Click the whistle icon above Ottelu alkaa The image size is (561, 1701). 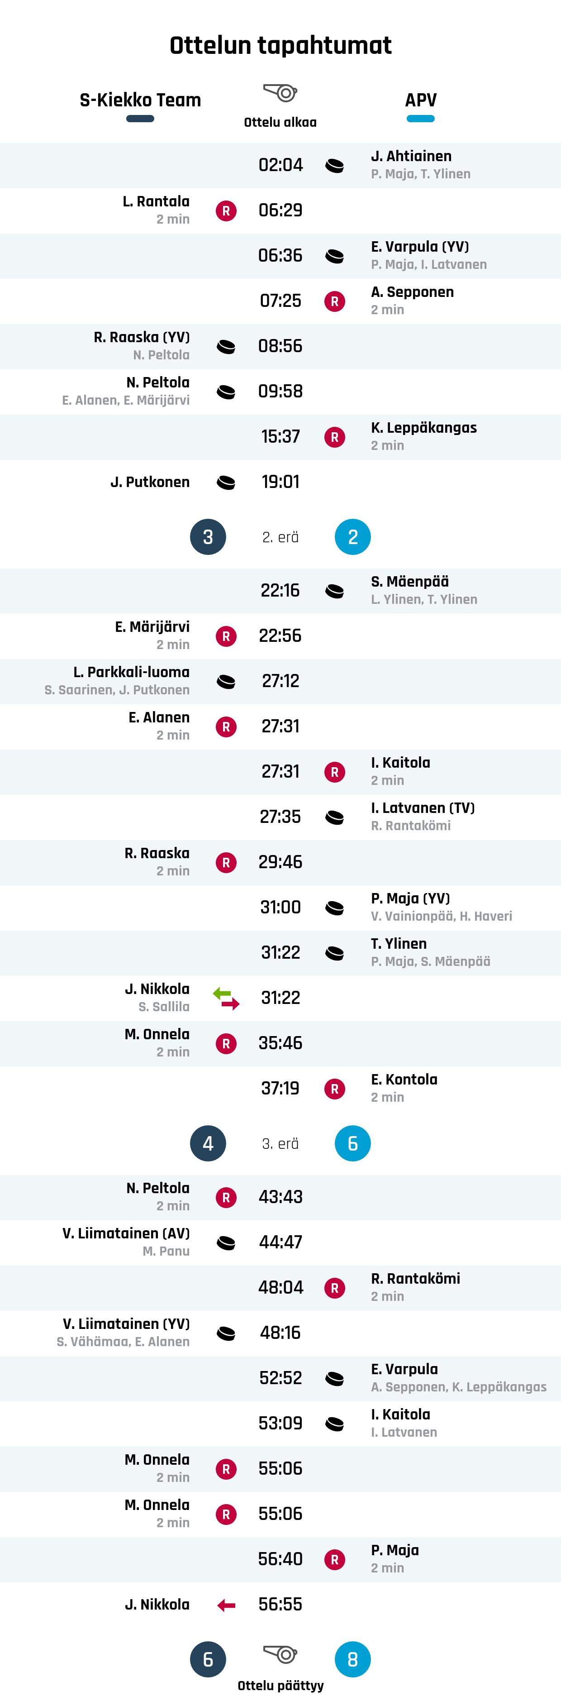click(280, 92)
